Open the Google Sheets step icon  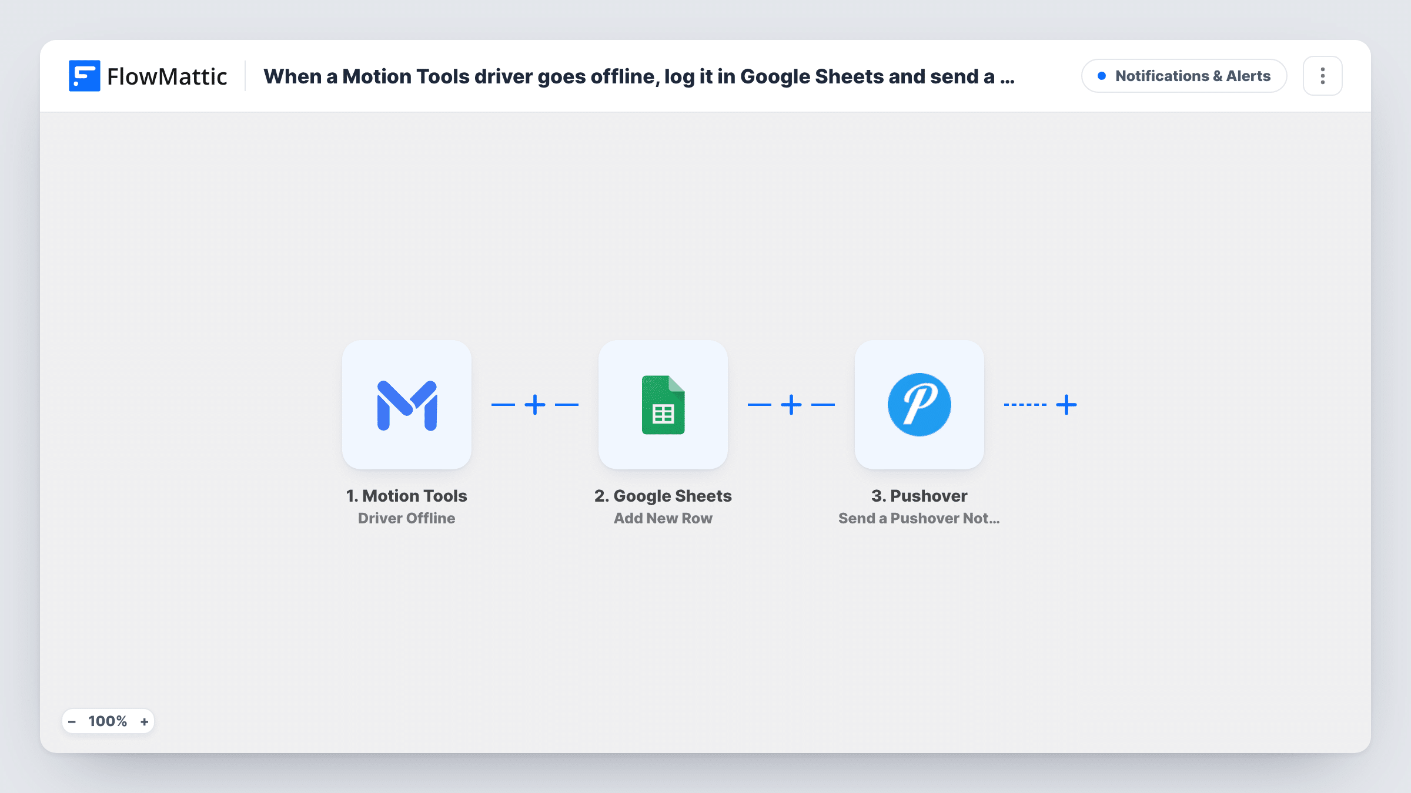(663, 405)
